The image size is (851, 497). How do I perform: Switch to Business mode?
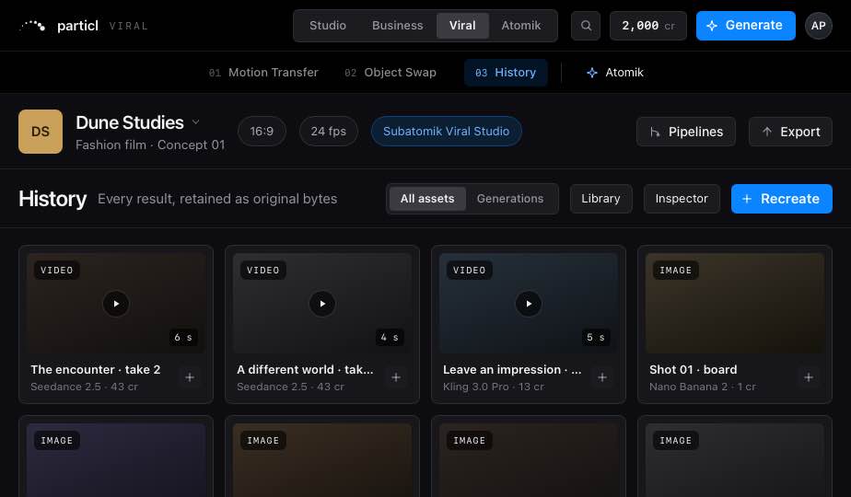point(397,26)
